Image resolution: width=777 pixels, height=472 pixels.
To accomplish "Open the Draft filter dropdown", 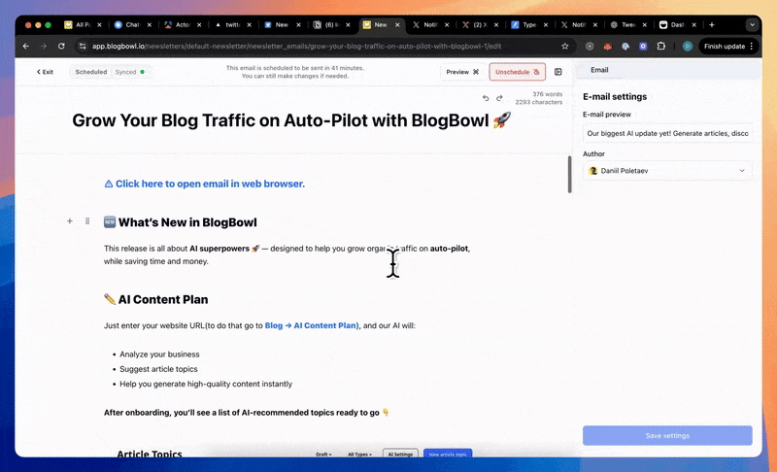I will pos(323,455).
